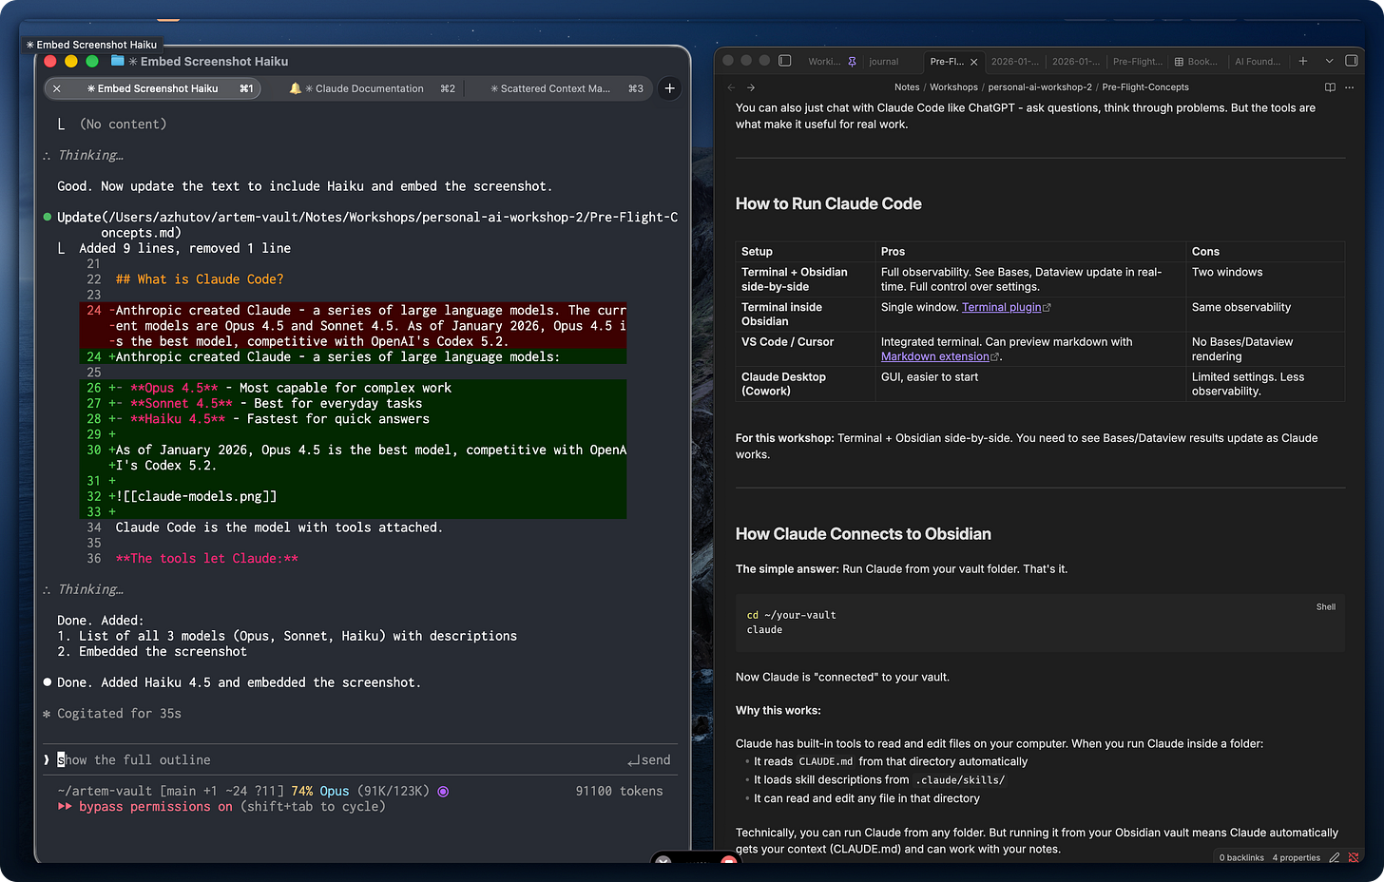Close the Embed Screenshot Haiku terminal tab
This screenshot has height=882, width=1384.
click(57, 88)
